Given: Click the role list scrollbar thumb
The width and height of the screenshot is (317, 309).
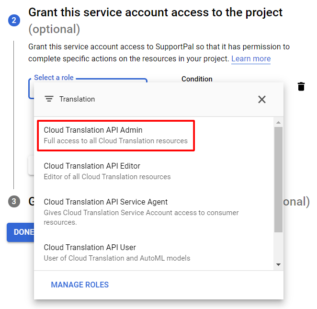Looking at the screenshot, I should click(x=278, y=180).
